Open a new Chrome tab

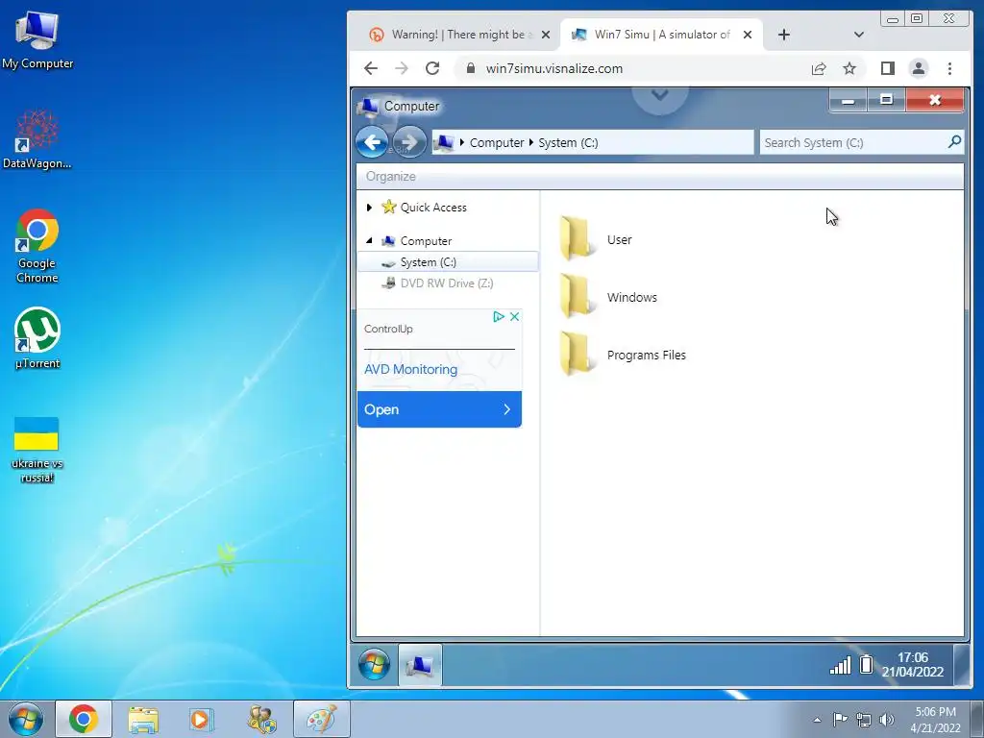pyautogui.click(x=784, y=35)
